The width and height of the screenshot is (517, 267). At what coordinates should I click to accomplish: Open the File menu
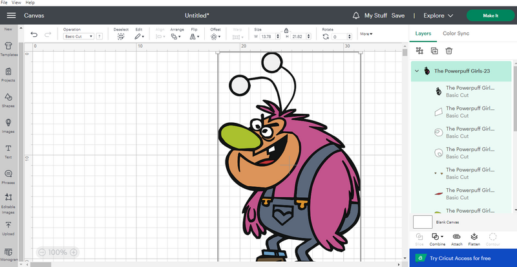click(x=5, y=3)
